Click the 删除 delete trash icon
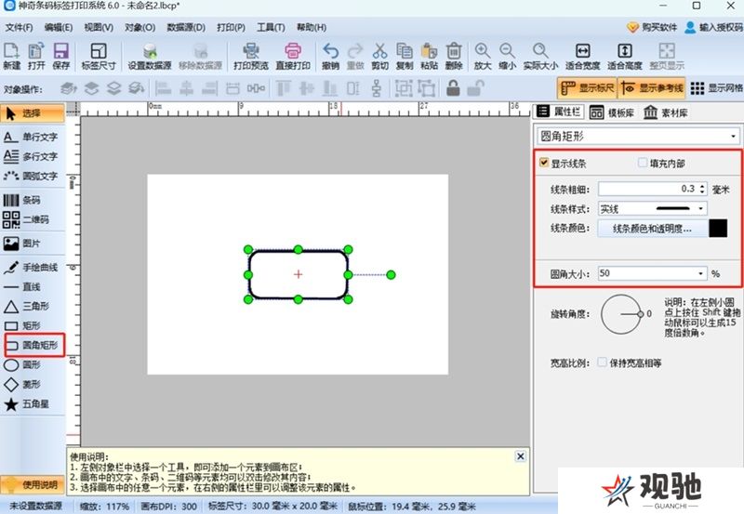The image size is (744, 514). click(x=454, y=56)
